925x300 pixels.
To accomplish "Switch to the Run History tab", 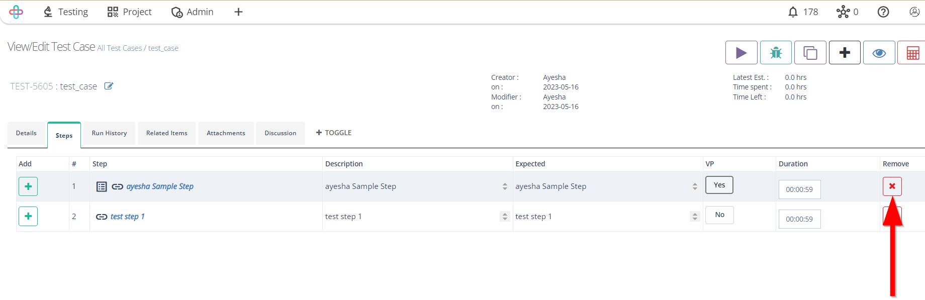I will click(109, 133).
